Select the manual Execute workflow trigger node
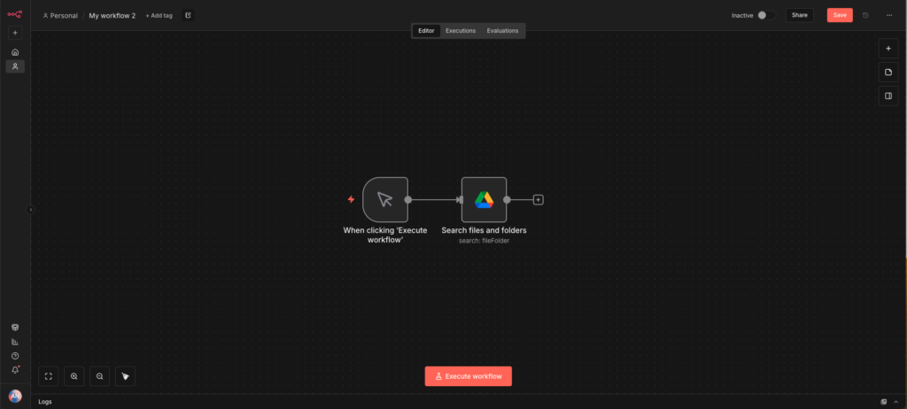The height and width of the screenshot is (409, 907). (384, 199)
